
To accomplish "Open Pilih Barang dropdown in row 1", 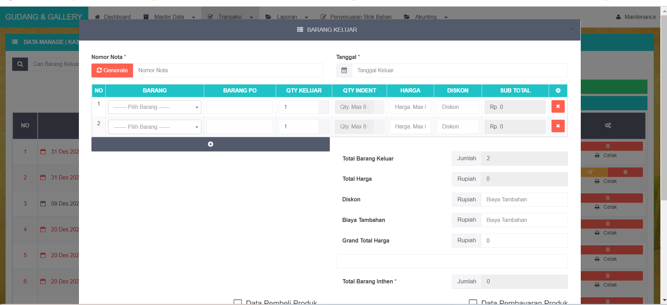I will (x=155, y=107).
